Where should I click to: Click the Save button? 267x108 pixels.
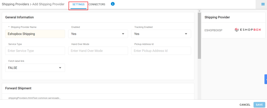[259, 105]
